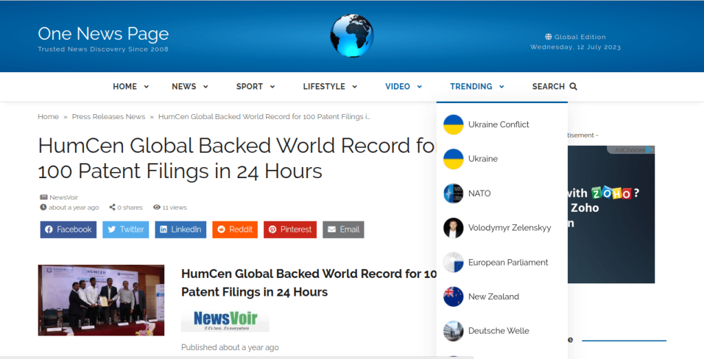Click Deutsche Welle round icon
The image size is (704, 359).
(x=454, y=331)
